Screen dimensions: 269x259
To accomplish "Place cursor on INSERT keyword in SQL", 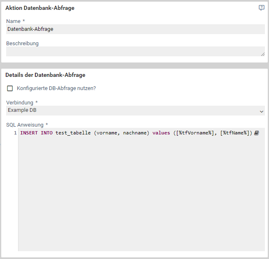I will (x=29, y=133).
